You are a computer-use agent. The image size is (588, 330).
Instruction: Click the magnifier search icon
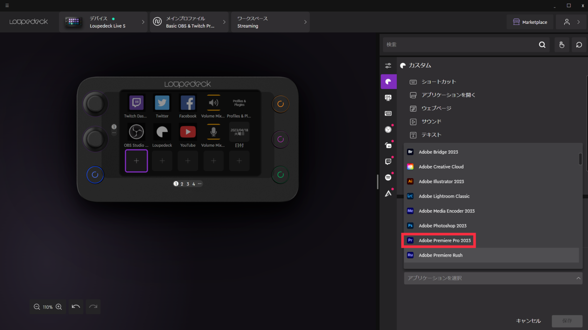(x=542, y=45)
